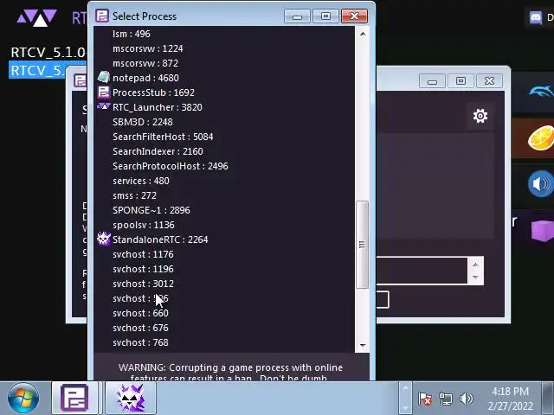Select lsm : 496 process
Screen dimensions: 554x415
point(131,34)
